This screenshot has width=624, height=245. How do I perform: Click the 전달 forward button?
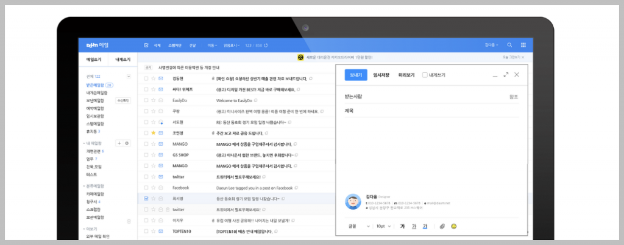coord(192,45)
